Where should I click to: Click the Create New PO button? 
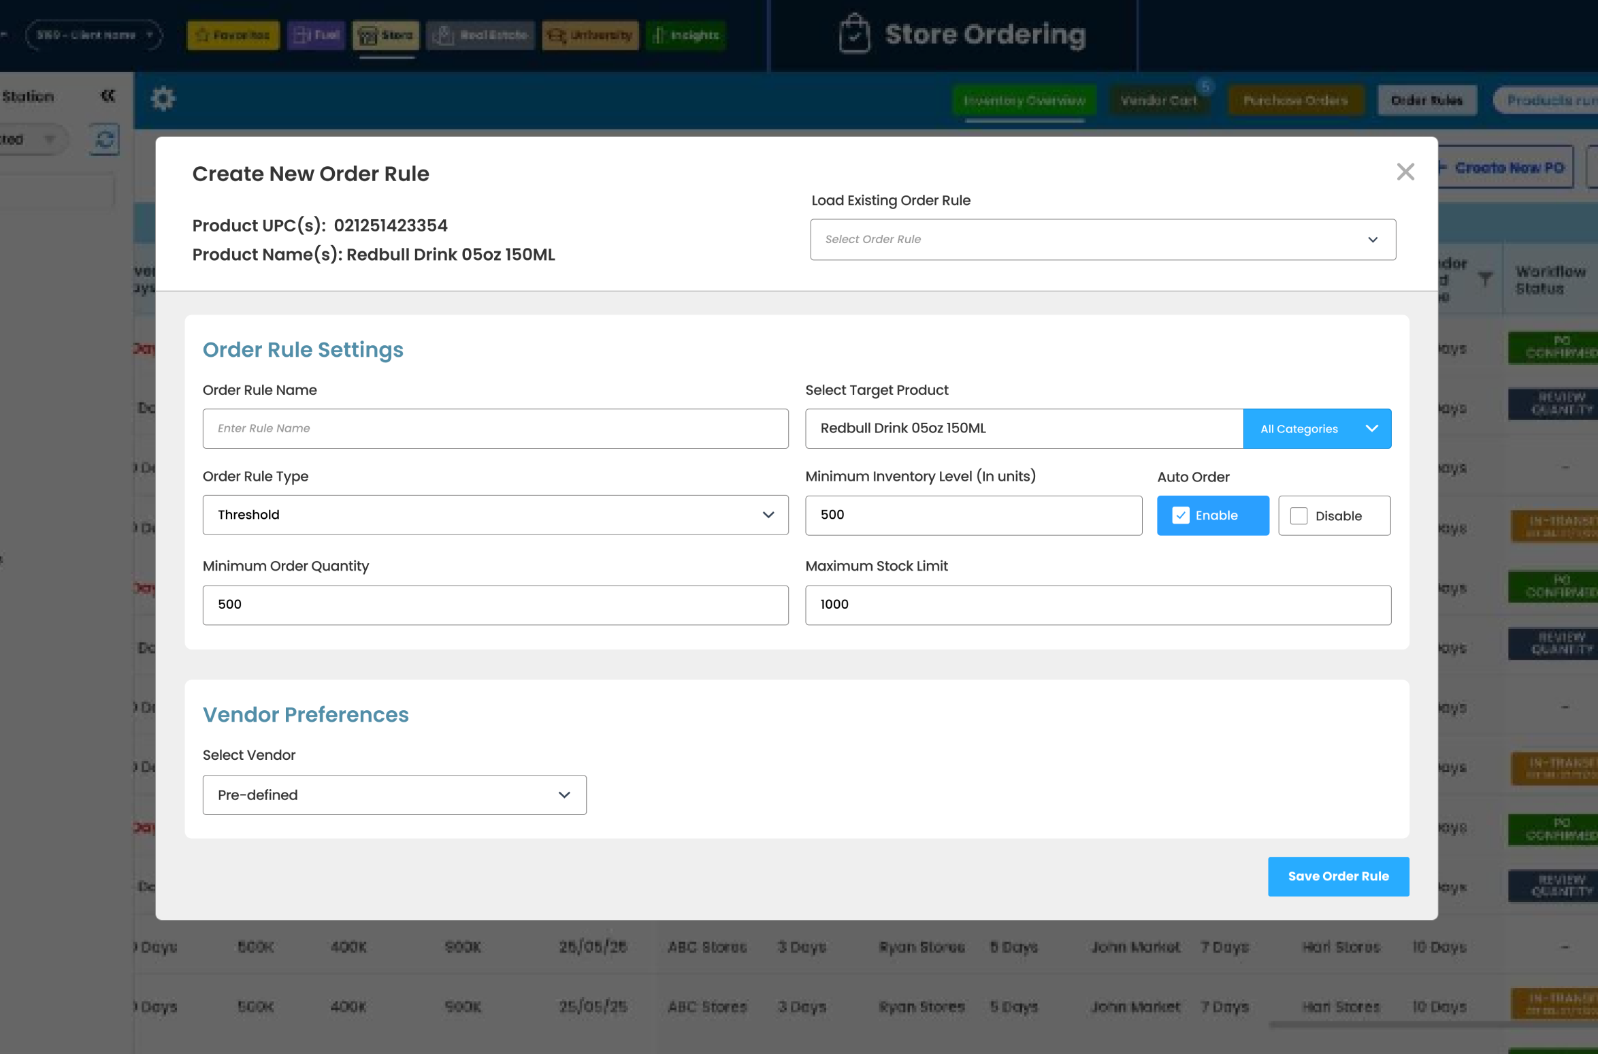[x=1504, y=167]
